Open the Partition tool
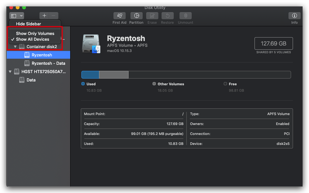This screenshot has height=193, width=309. [136, 16]
